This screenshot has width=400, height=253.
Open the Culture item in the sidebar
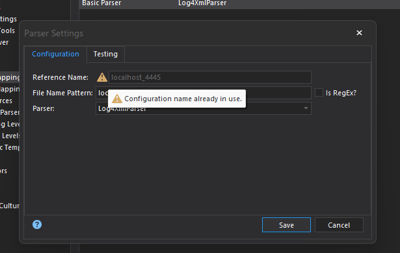pos(10,206)
